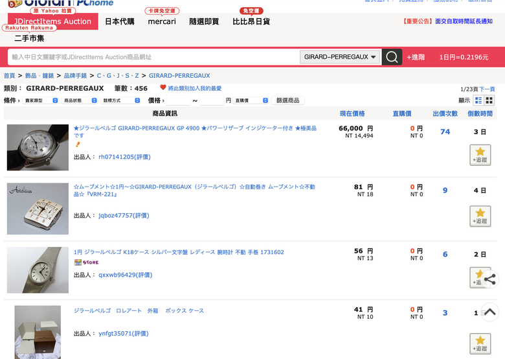505x359 pixels.
Task: Sort by 倒數時間 column header
Action: coord(480,113)
